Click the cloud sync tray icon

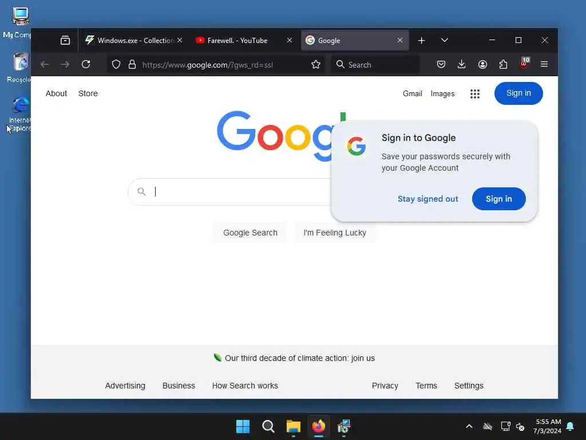488,426
